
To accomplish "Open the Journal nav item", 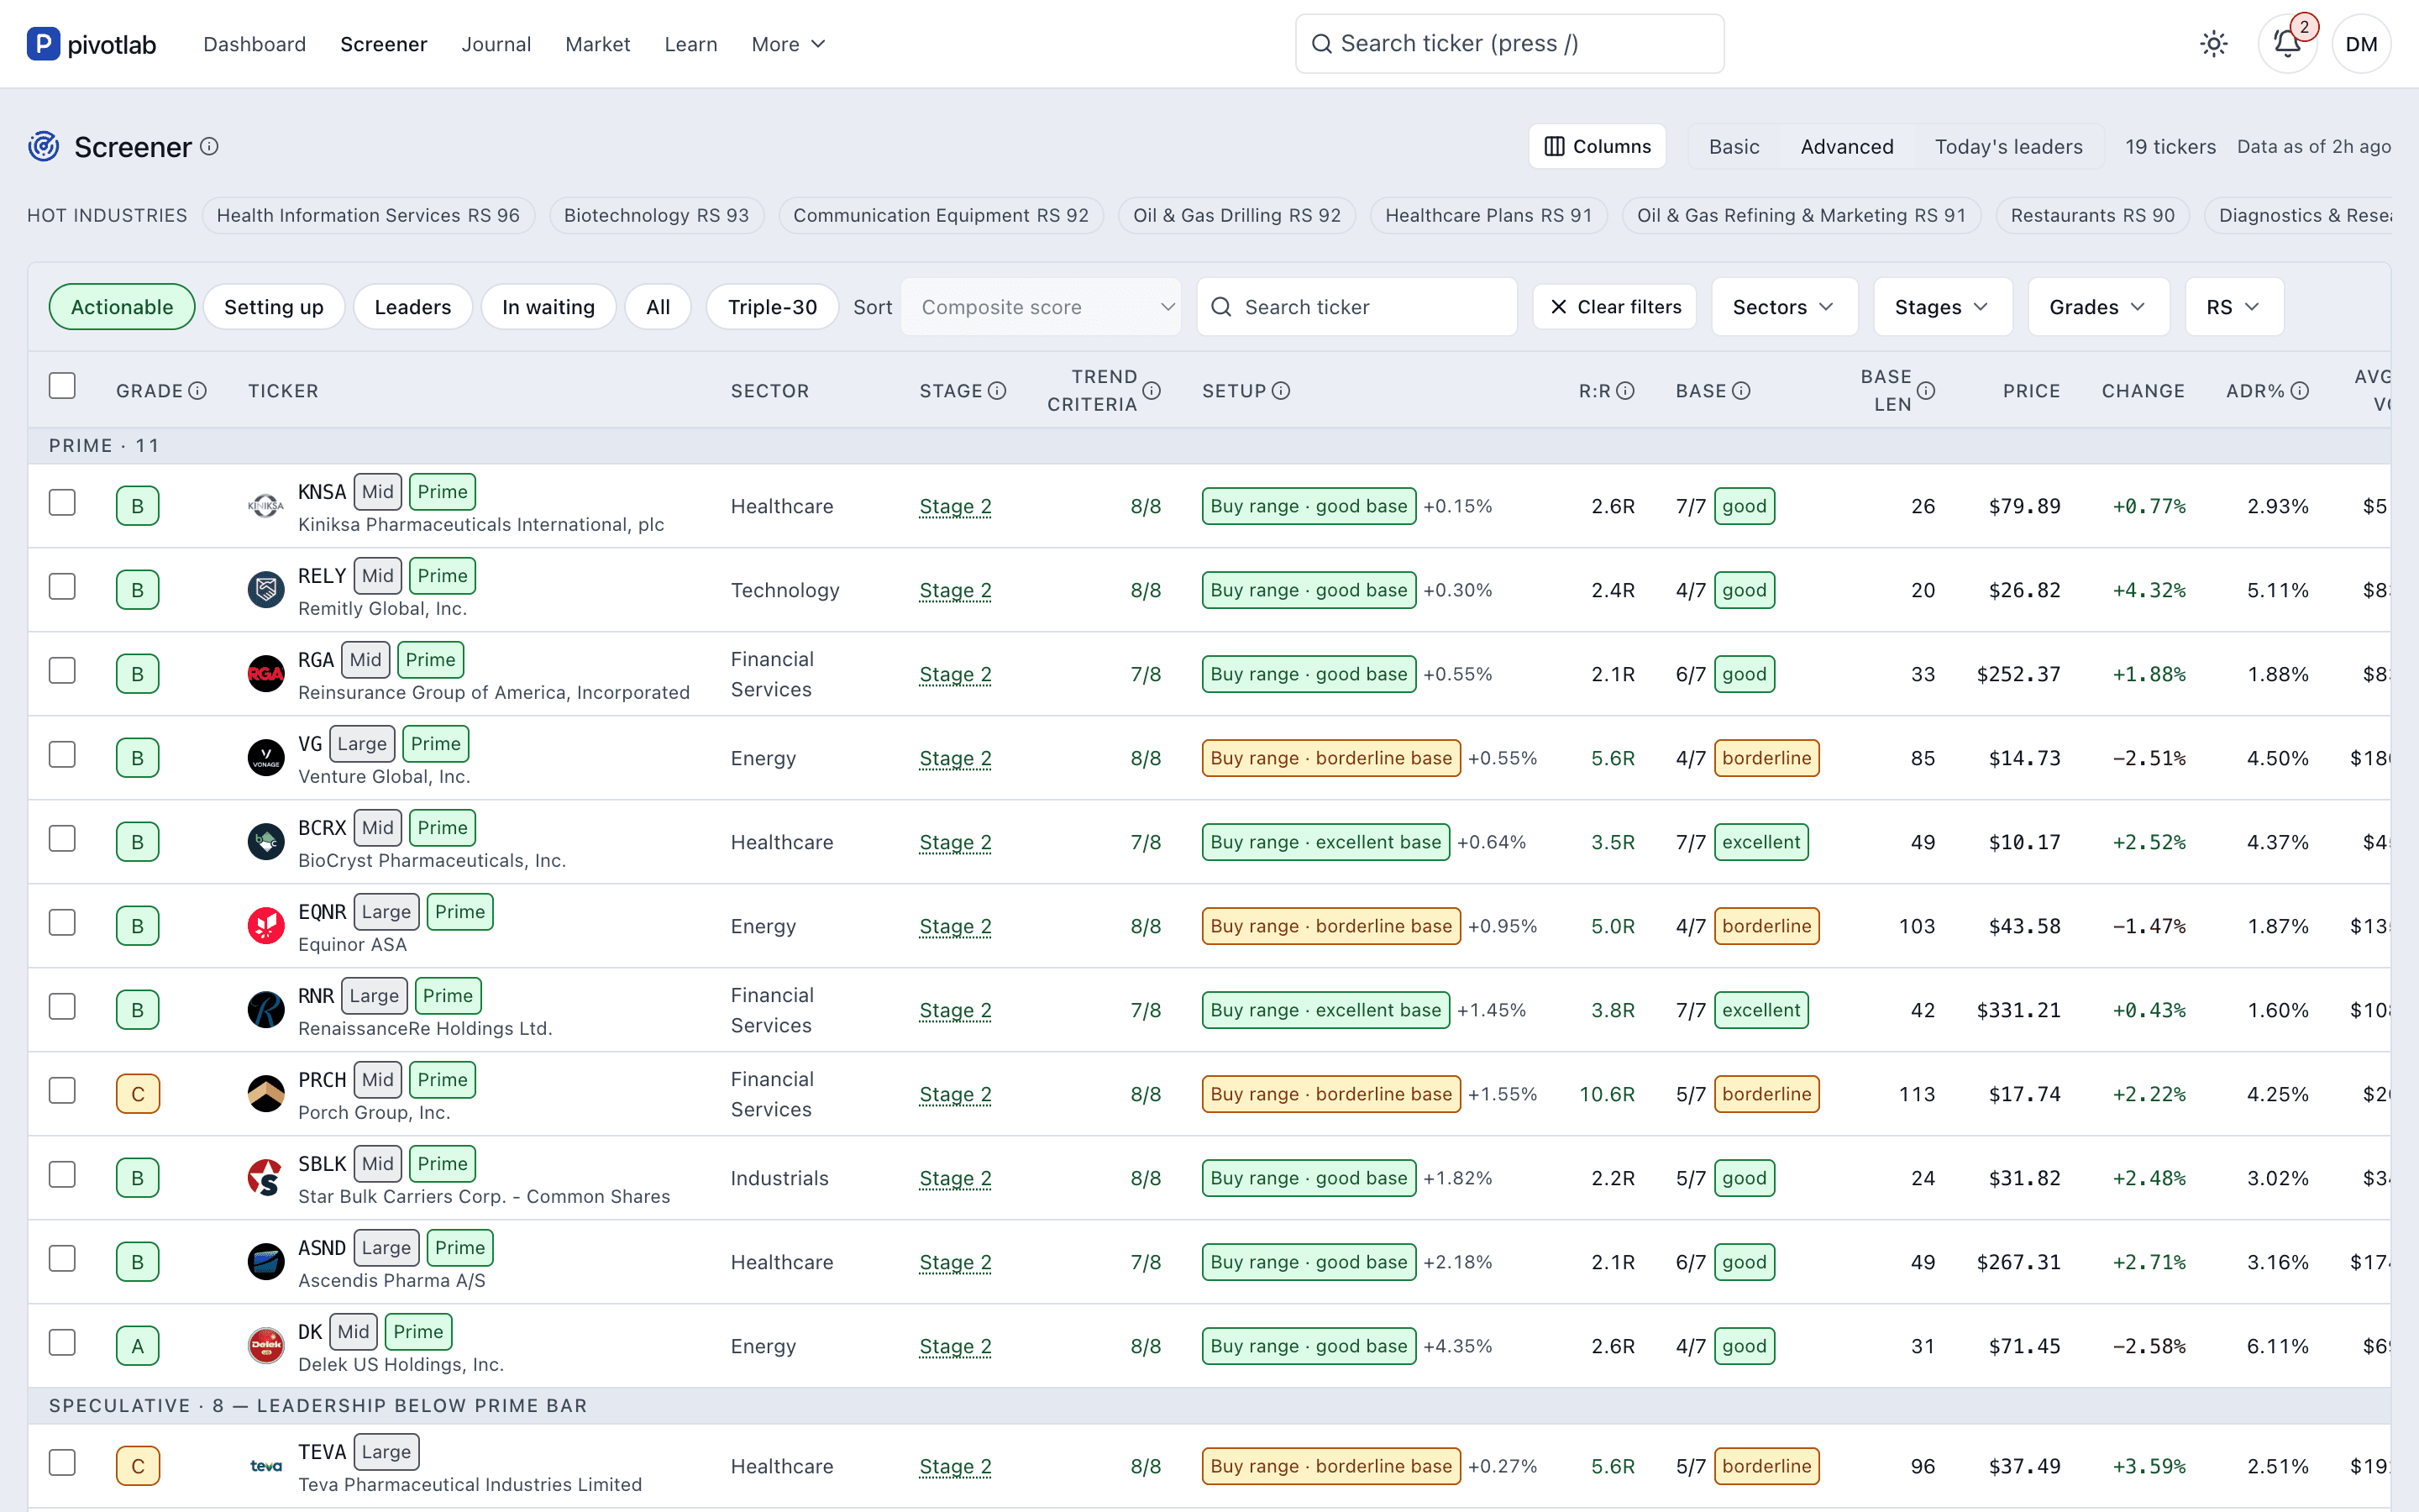I will tap(496, 44).
